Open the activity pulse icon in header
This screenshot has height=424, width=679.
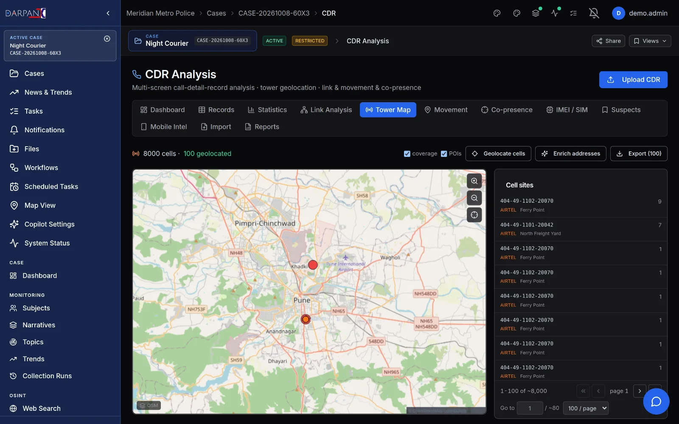[x=555, y=13]
